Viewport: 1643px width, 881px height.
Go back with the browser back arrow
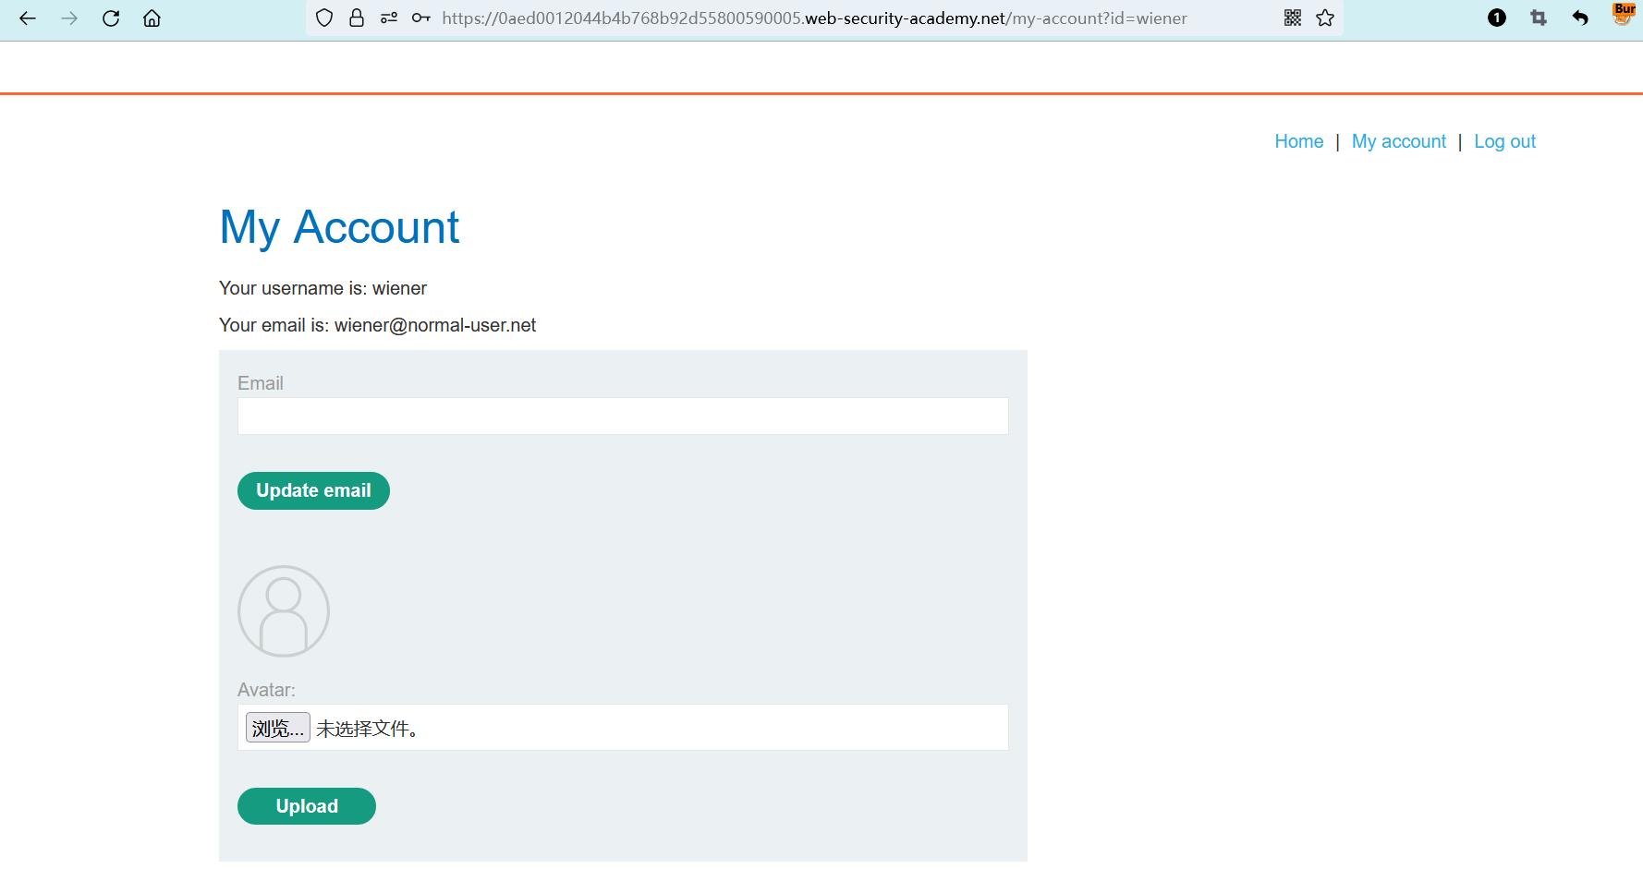(x=28, y=18)
